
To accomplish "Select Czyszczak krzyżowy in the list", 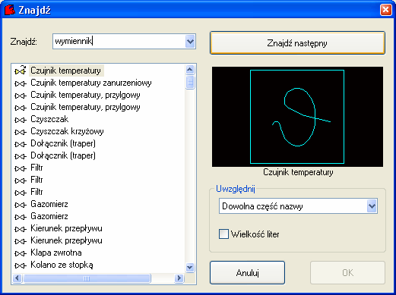I will [x=67, y=131].
